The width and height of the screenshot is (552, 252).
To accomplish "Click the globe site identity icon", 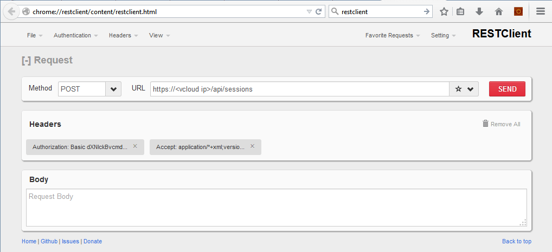I will [25, 11].
